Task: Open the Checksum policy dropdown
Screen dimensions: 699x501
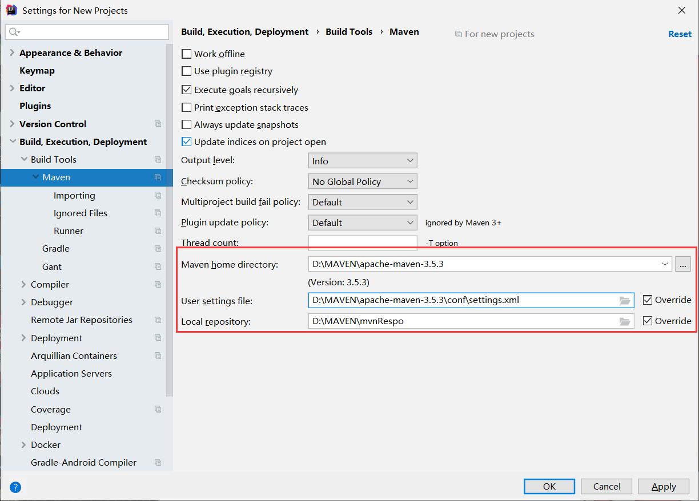Action: click(363, 181)
